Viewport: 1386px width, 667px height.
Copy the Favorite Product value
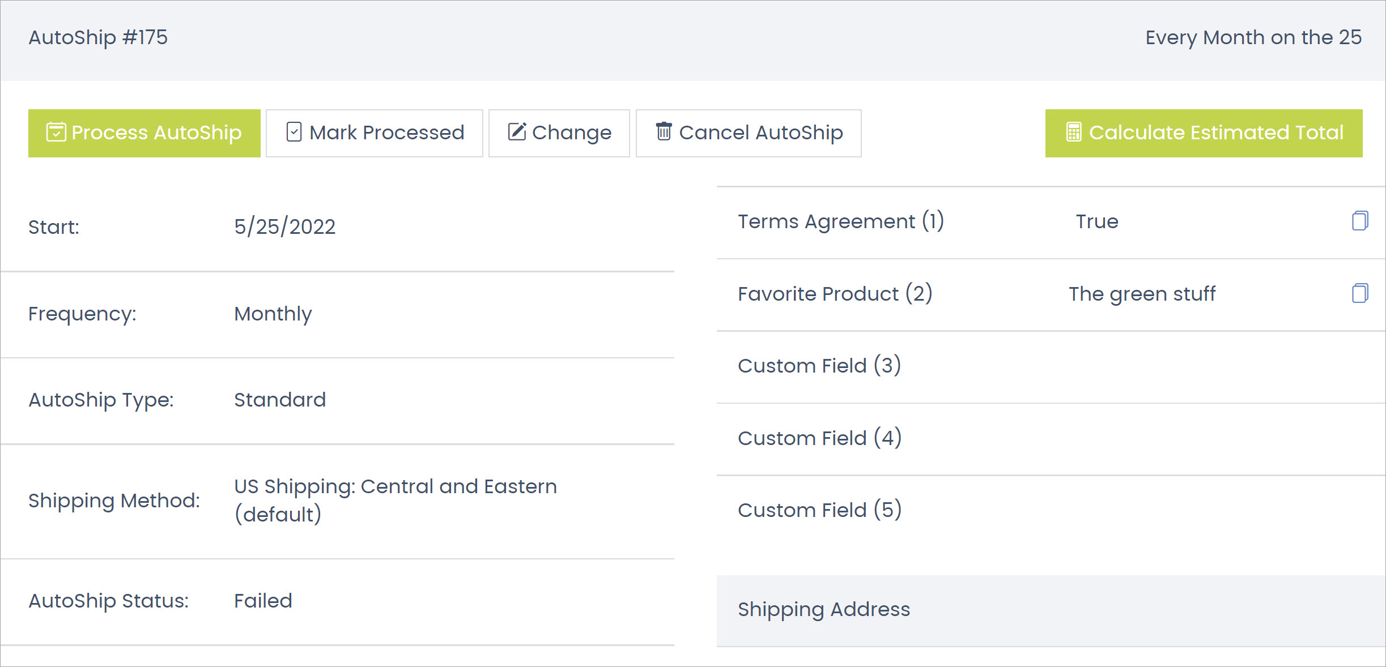point(1360,293)
